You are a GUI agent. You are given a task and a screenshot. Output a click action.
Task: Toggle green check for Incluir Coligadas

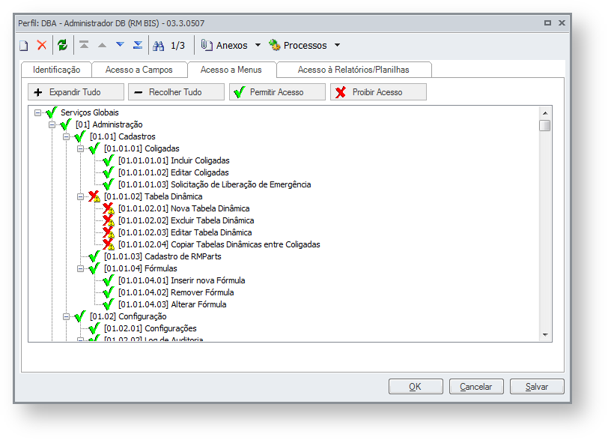109,160
